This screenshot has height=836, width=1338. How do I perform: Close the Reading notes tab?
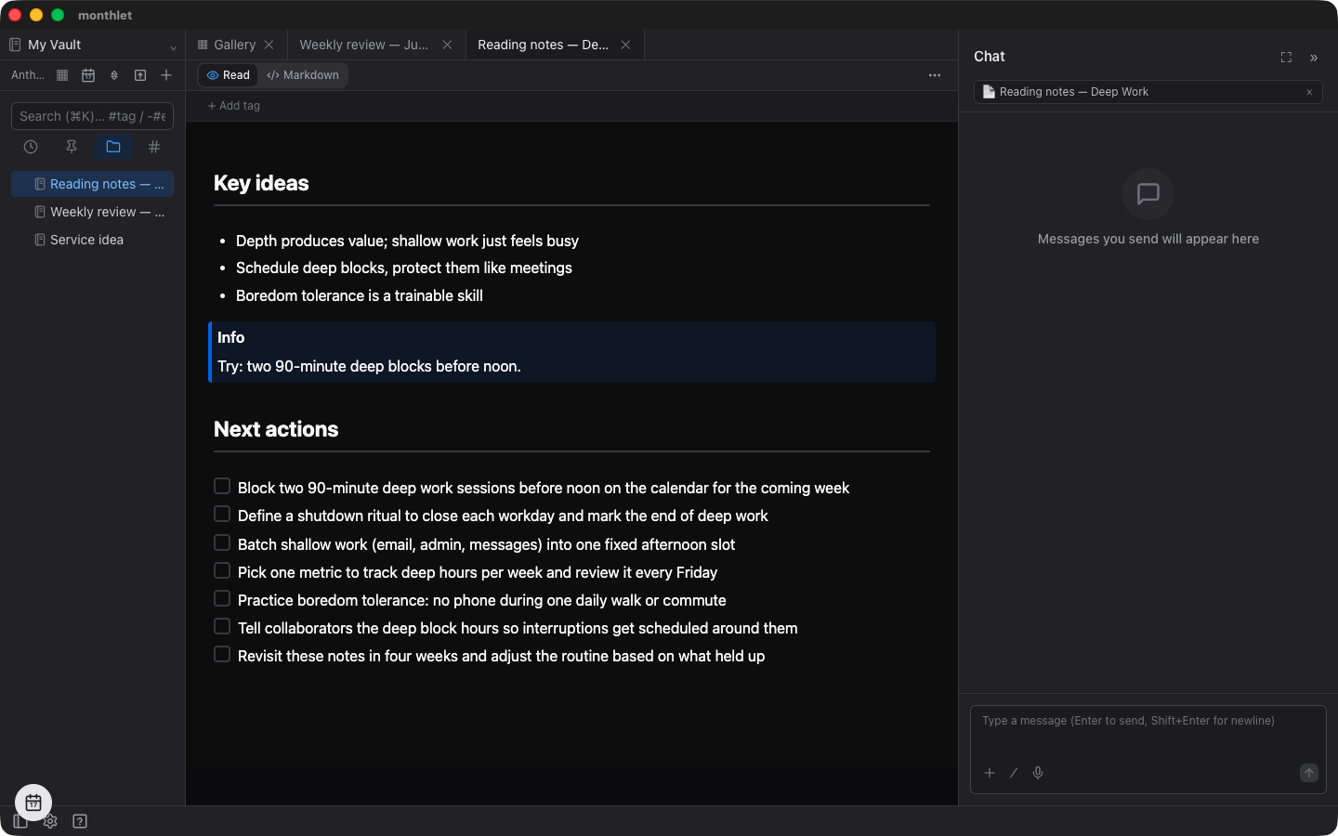(625, 45)
